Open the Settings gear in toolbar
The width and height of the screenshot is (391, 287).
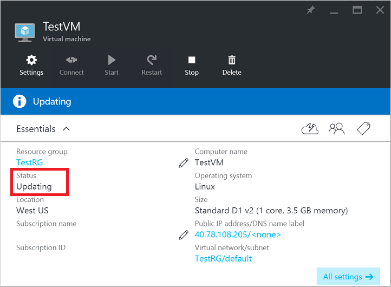(31, 65)
